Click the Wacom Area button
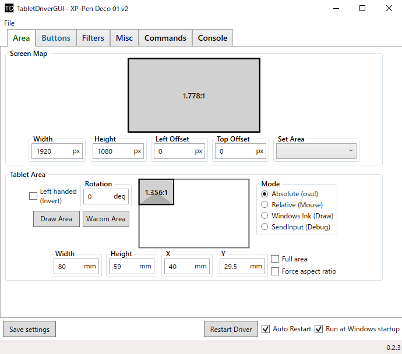The width and height of the screenshot is (402, 354). pos(106,219)
